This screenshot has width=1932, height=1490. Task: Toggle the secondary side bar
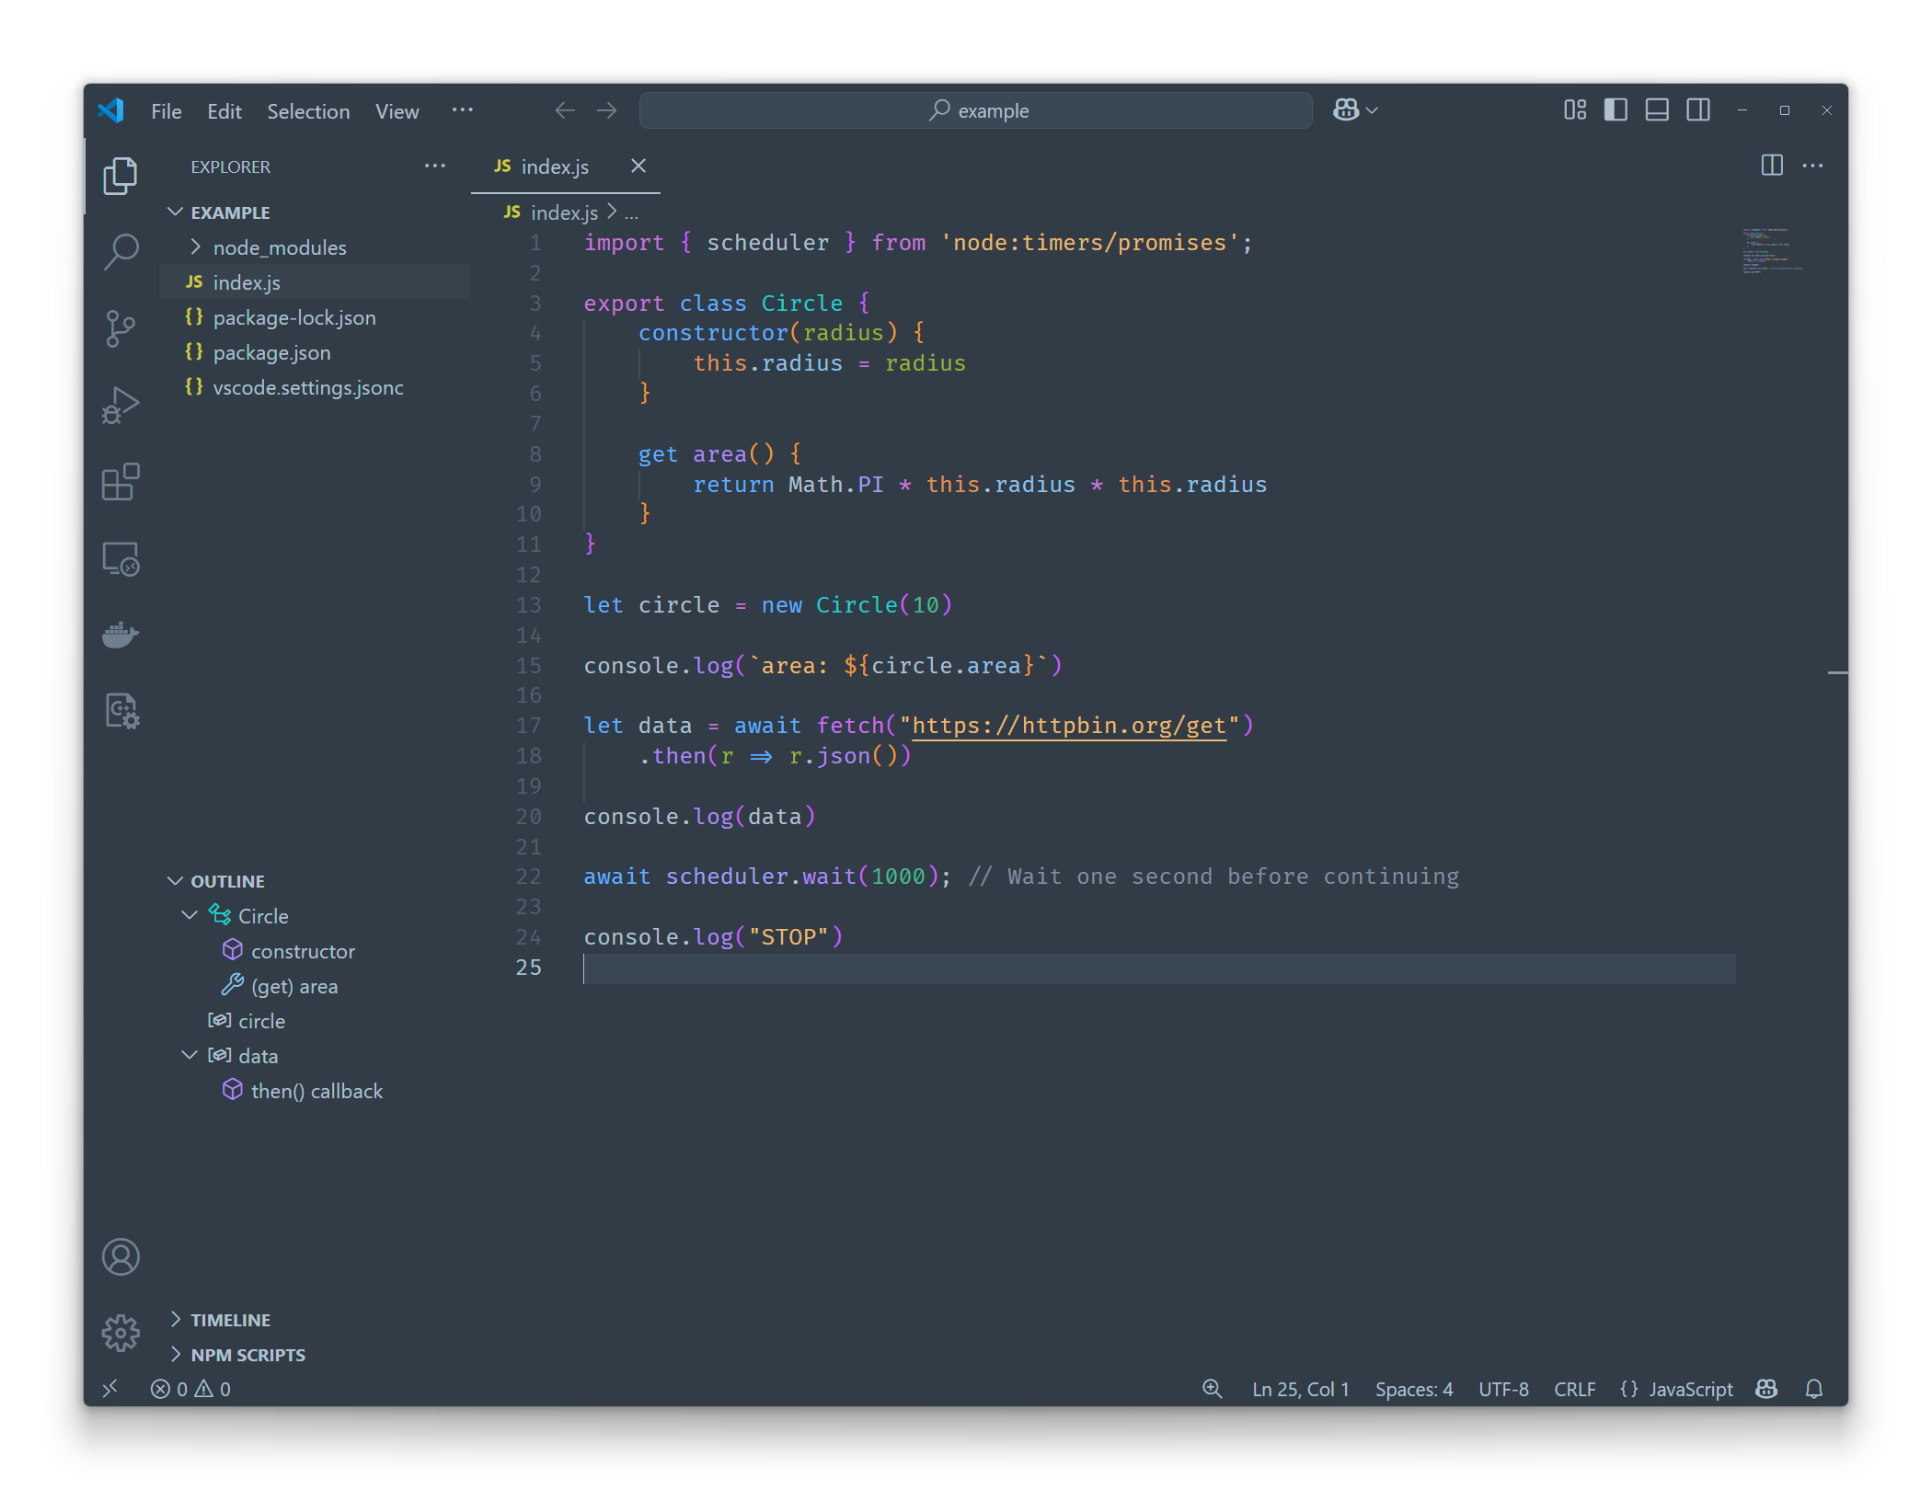click(1698, 110)
